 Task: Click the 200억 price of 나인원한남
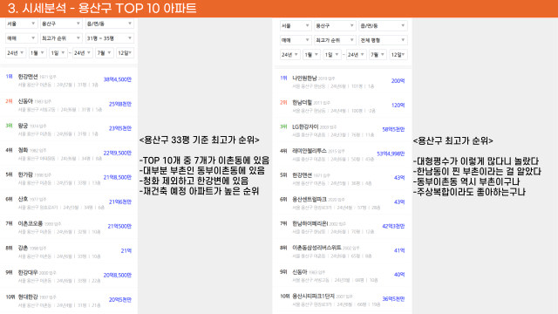point(398,81)
